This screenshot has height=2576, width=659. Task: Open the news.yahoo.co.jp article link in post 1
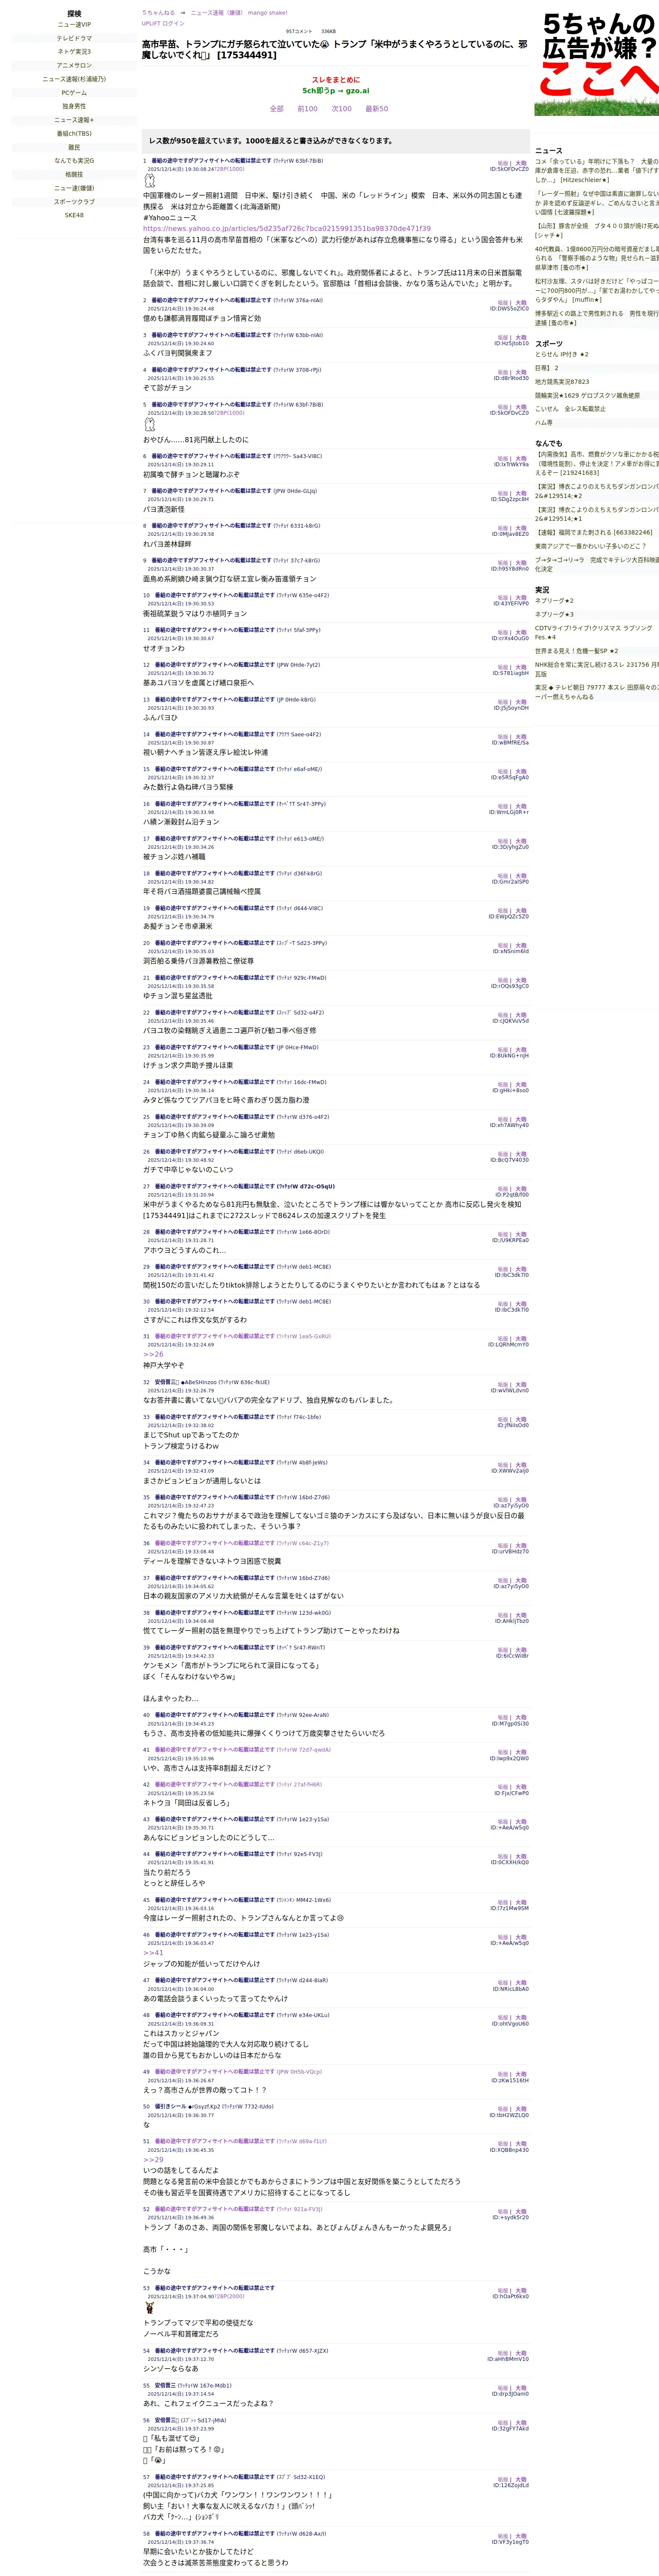[x=287, y=228]
